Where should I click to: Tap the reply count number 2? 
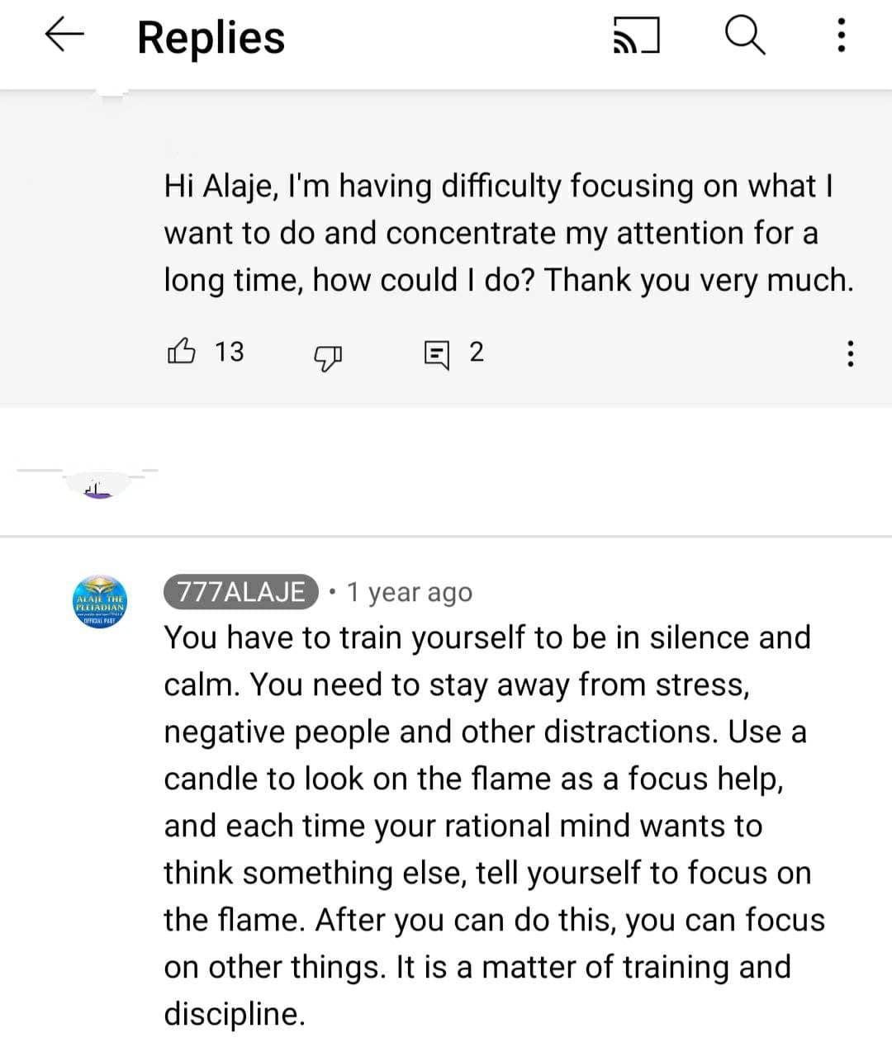click(477, 353)
